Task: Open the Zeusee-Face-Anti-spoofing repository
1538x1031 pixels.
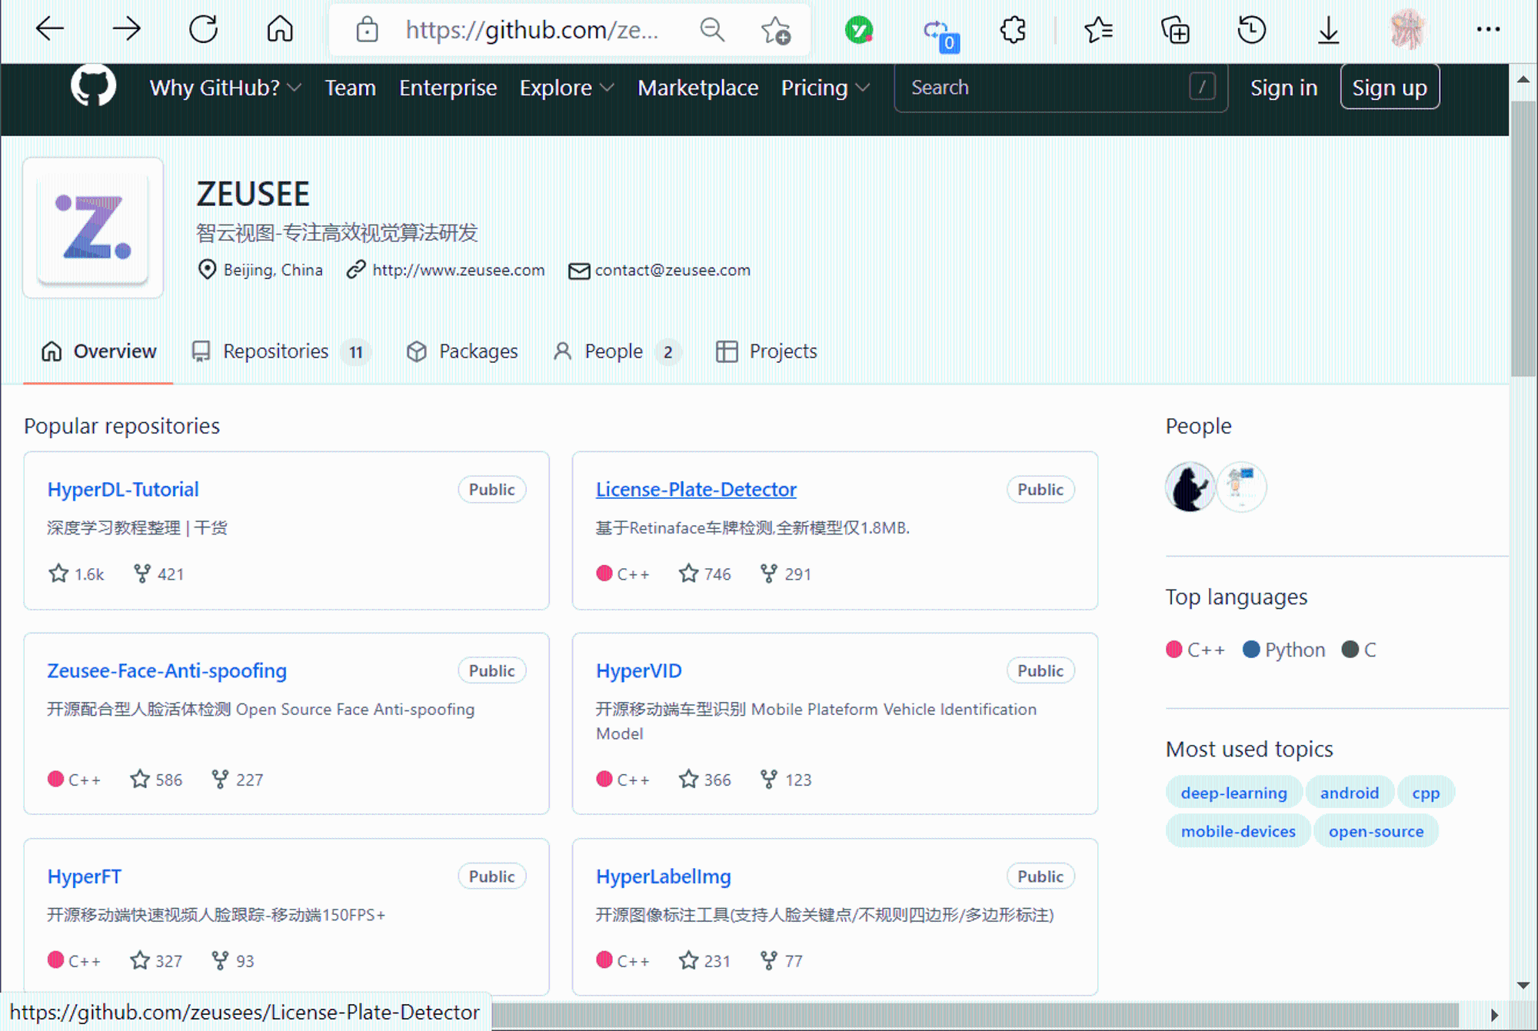Action: (x=167, y=670)
